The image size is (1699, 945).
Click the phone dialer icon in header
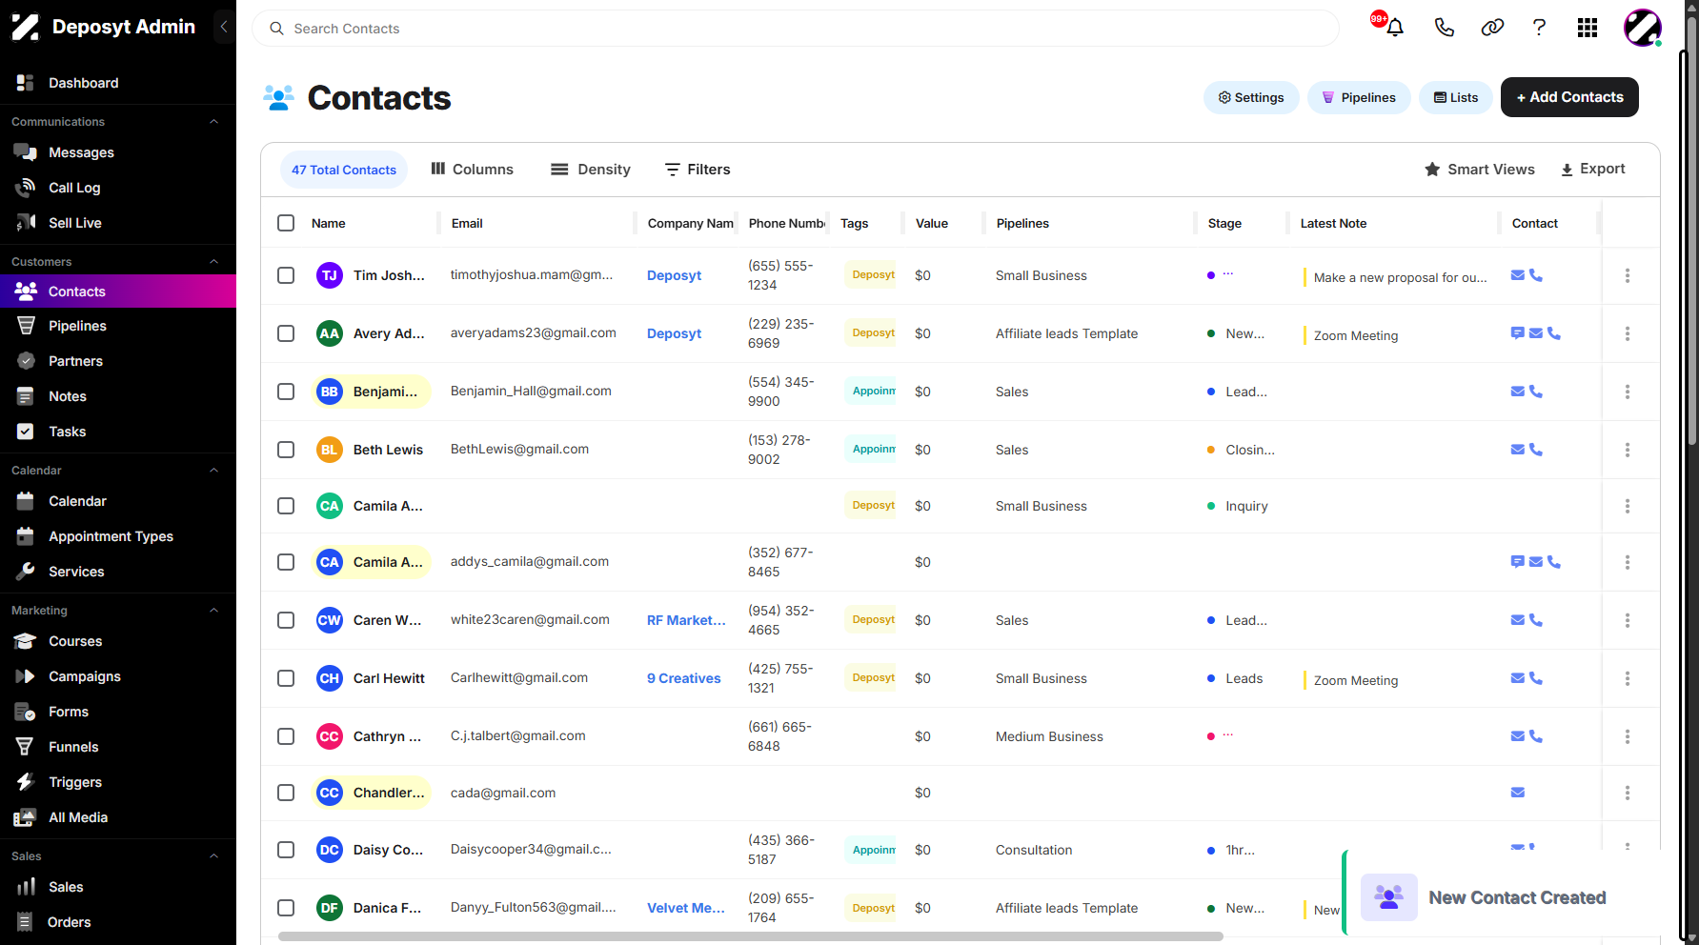pos(1445,28)
